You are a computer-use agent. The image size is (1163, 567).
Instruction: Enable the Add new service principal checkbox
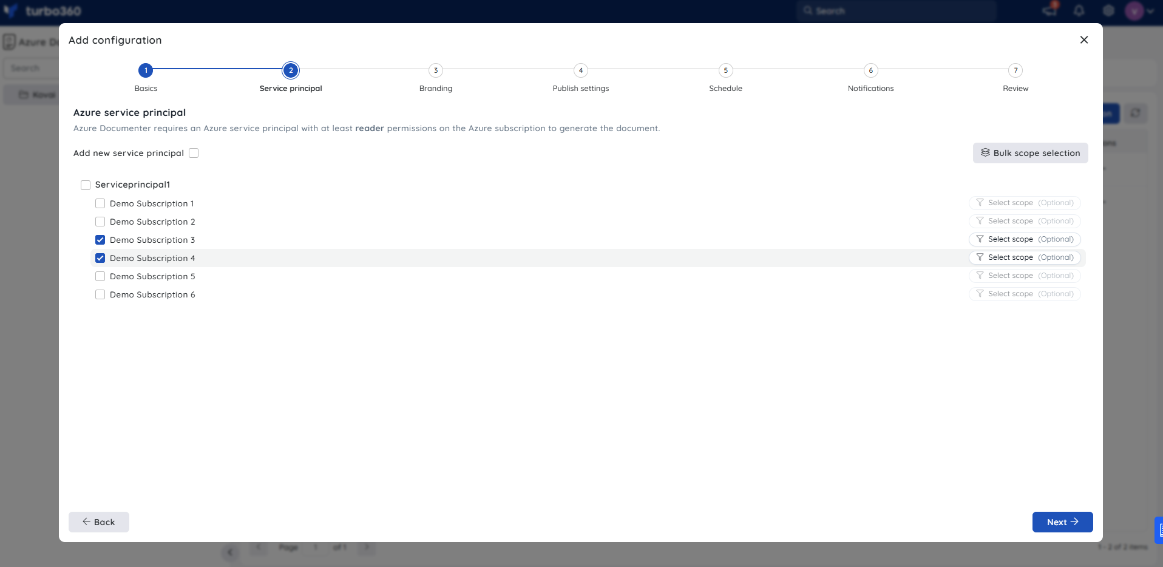[x=194, y=153]
